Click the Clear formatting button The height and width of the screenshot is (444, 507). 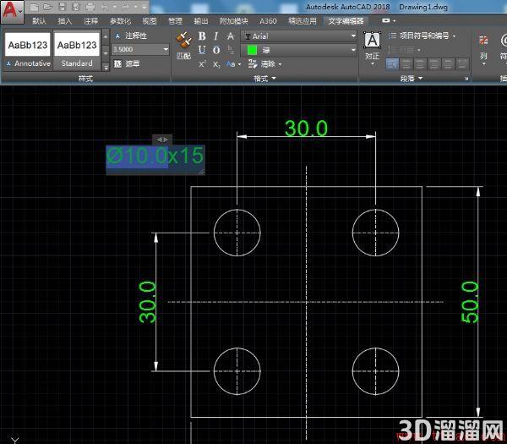coord(264,64)
